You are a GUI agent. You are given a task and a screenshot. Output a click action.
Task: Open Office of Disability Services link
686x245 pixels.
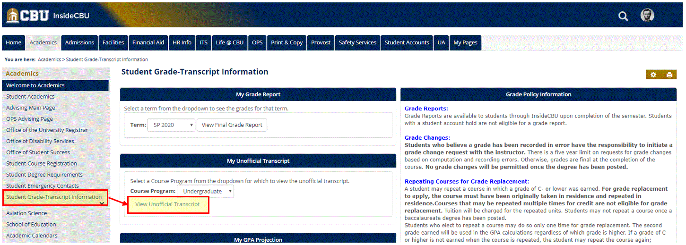[x=40, y=141]
